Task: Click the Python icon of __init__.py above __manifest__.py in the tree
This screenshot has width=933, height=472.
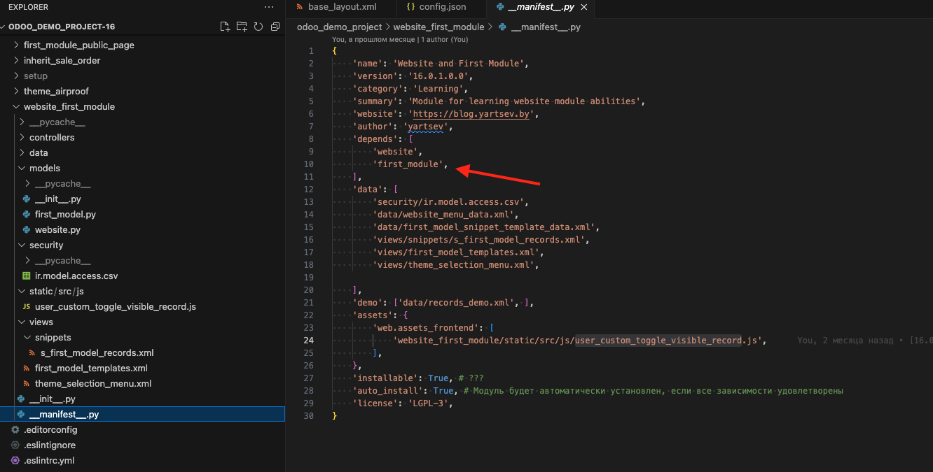Action: pos(21,399)
